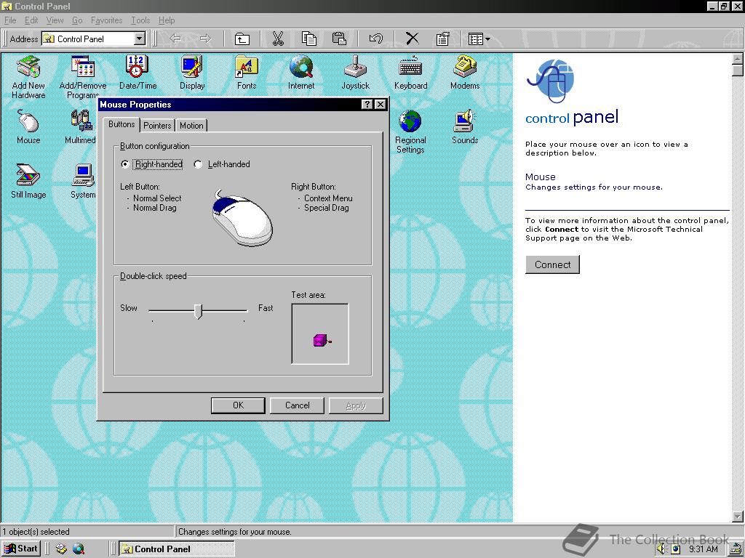Open the Edit menu
Viewport: 745px width, 558px height.
click(31, 20)
